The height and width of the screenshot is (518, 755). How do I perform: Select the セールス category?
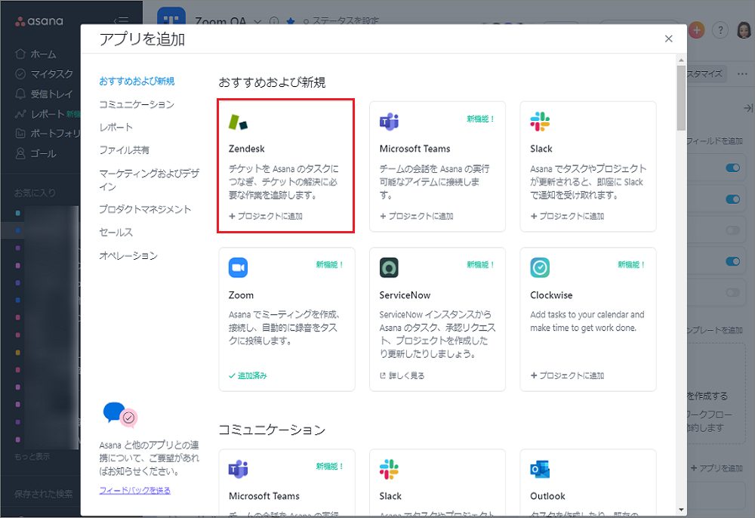click(116, 232)
